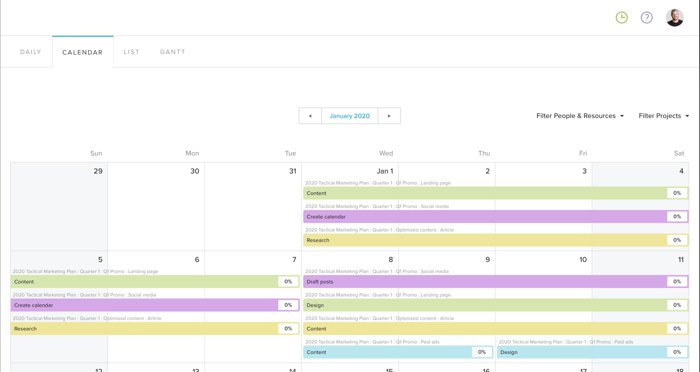The image size is (700, 372).
Task: Expand the Filter Projects caret arrow
Action: [x=687, y=116]
